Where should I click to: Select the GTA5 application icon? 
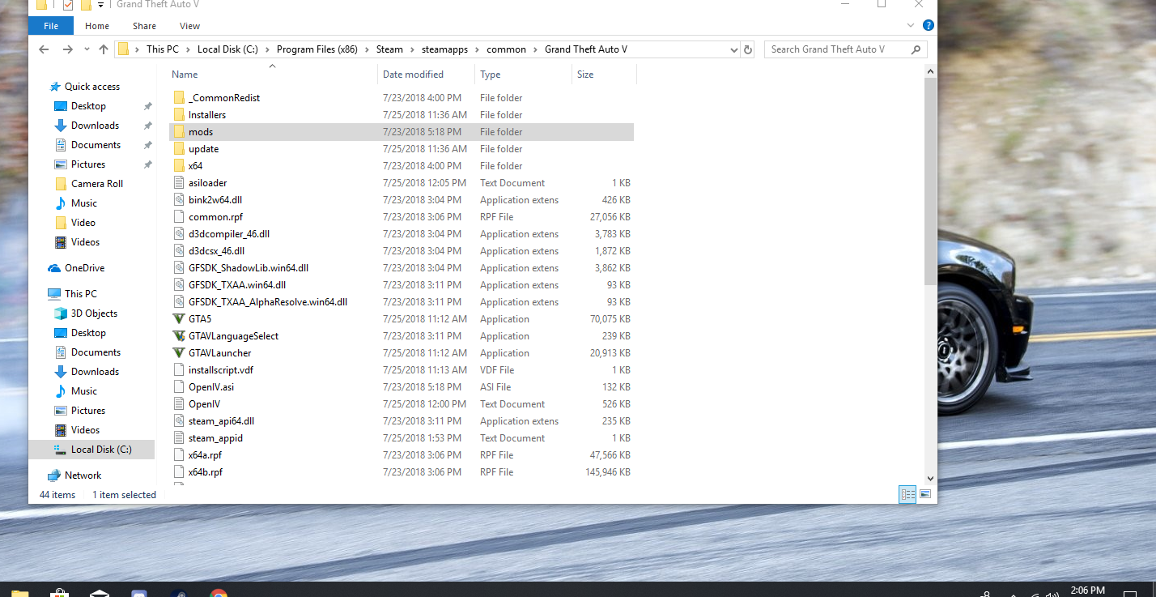pyautogui.click(x=180, y=319)
